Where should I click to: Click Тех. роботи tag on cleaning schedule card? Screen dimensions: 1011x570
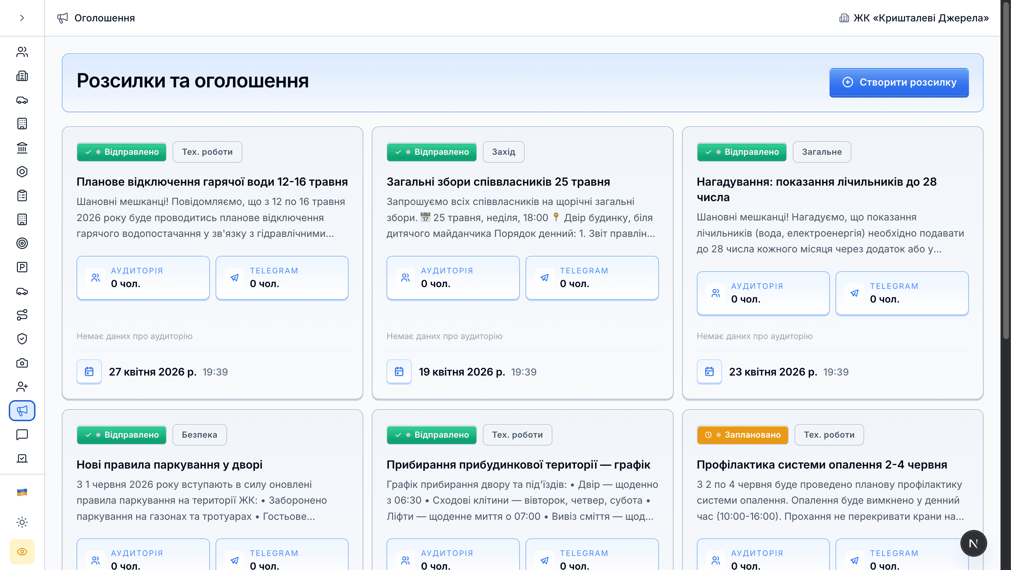pyautogui.click(x=517, y=435)
